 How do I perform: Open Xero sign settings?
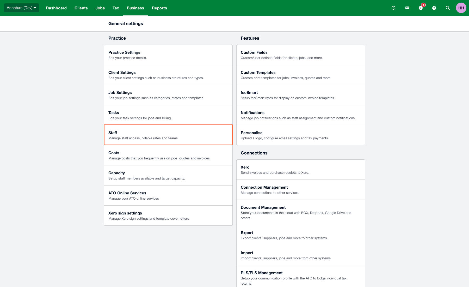coord(168,216)
